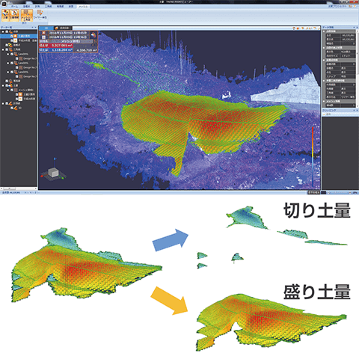Switch to the view tab beside 3D
Viewport: 359px width, 359px height.
63,28
